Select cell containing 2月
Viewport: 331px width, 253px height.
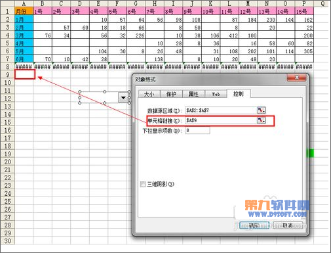pos(24,28)
